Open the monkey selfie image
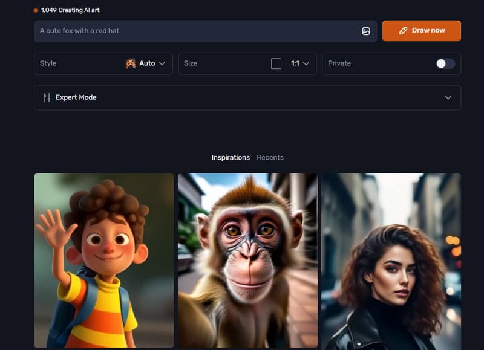 [247, 261]
